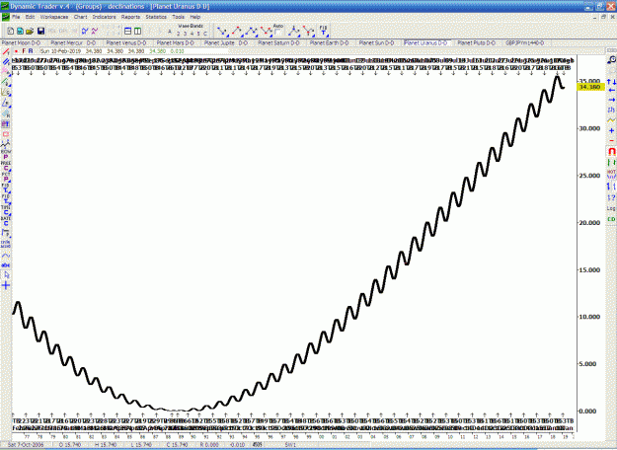The width and height of the screenshot is (617, 450).
Task: Select the ROW P tool
Action: tap(6, 155)
